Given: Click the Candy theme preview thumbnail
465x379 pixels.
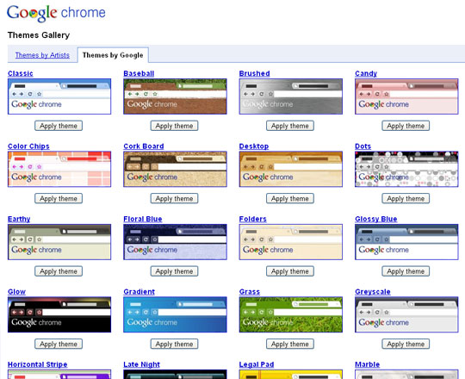Looking at the screenshot, I should click(x=406, y=96).
